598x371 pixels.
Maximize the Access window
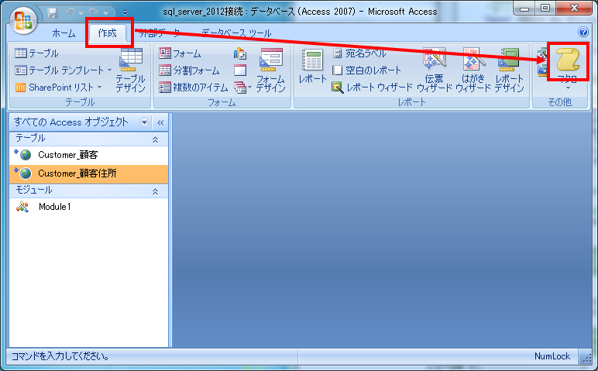pos(546,9)
